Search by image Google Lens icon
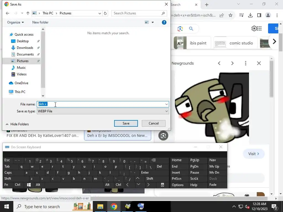This screenshot has height=212, width=283. [x=180, y=28]
